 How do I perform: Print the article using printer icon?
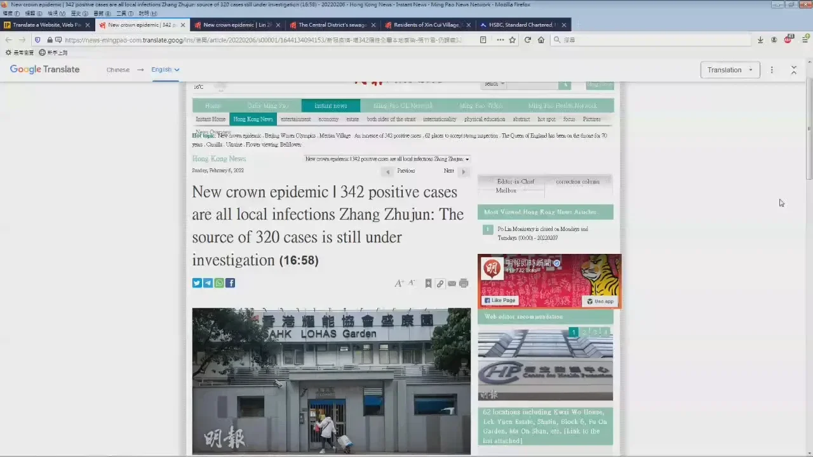[464, 284]
